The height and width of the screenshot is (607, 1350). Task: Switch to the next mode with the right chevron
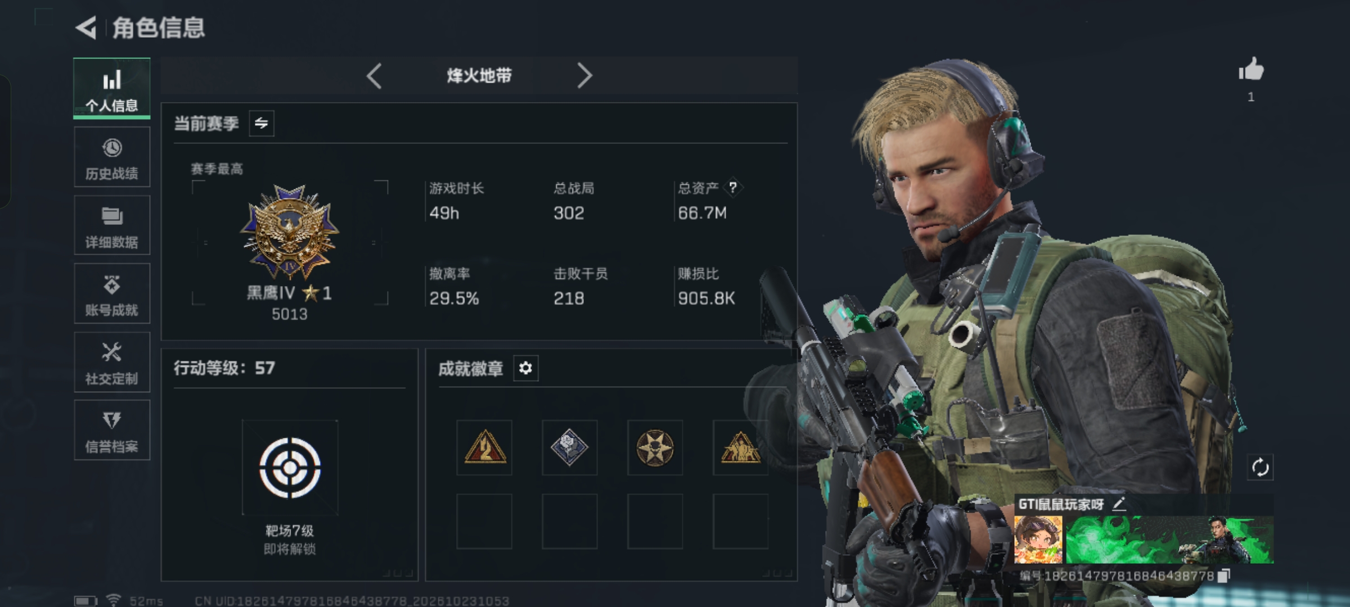585,75
